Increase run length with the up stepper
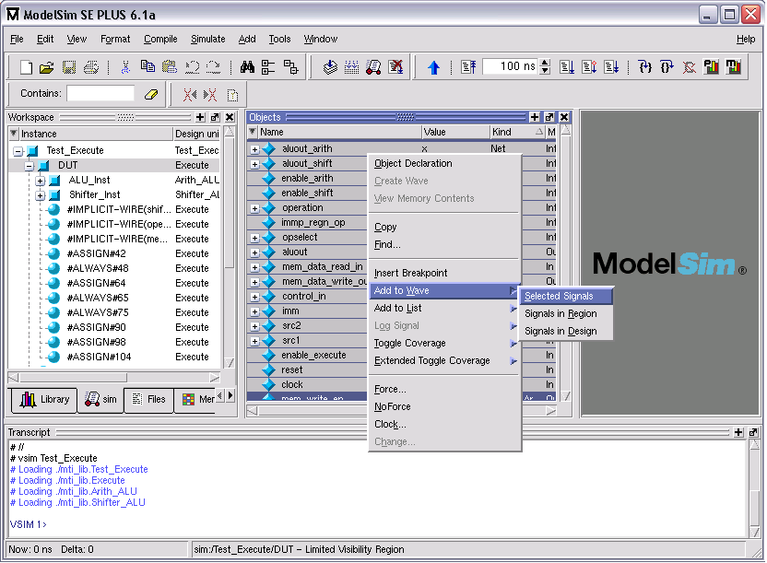The image size is (767, 563). [545, 63]
